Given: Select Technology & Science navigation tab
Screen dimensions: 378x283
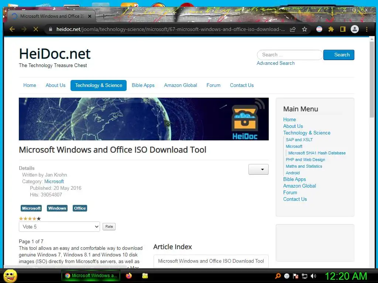Looking at the screenshot, I should [x=99, y=85].
